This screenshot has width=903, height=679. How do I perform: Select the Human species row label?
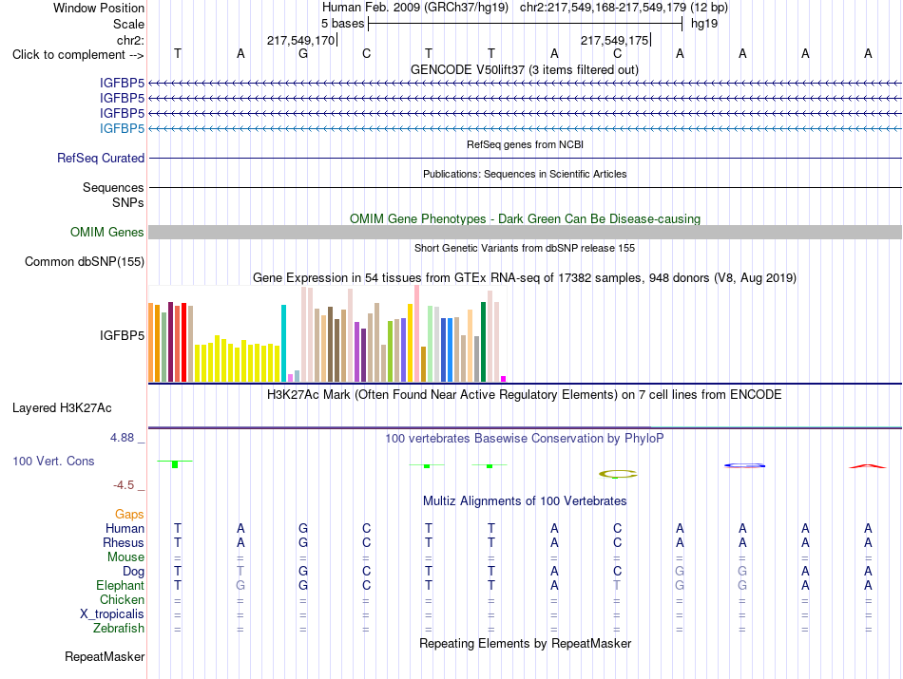pos(125,528)
